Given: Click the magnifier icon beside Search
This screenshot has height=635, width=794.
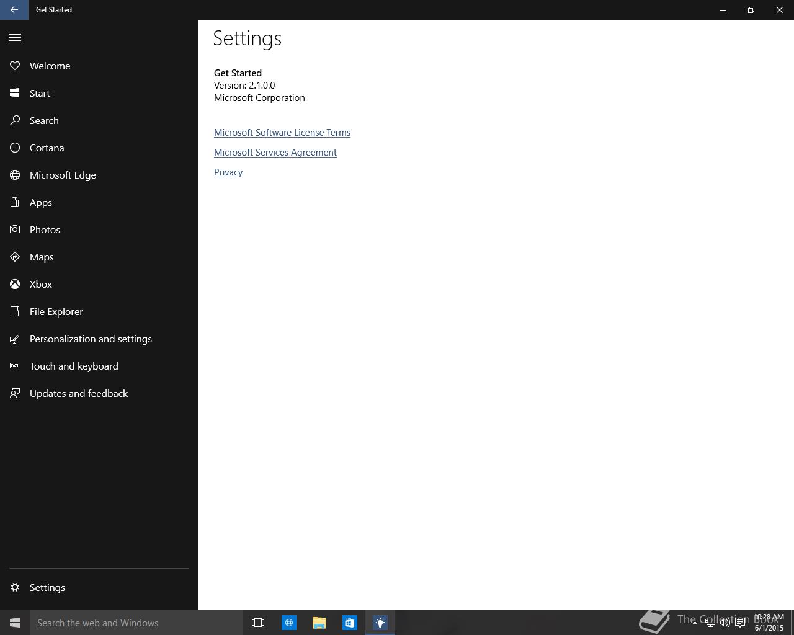Looking at the screenshot, I should [15, 120].
